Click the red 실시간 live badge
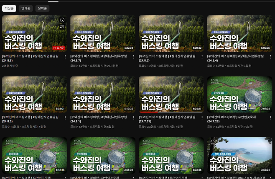The width and height of the screenshot is (275, 179). click(59, 48)
